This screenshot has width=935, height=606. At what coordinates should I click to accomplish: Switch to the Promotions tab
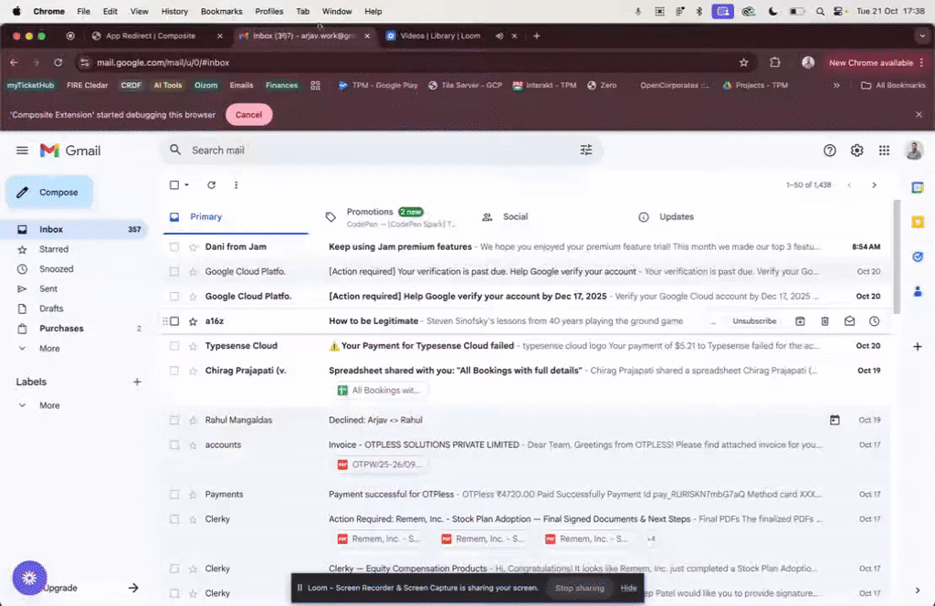(x=370, y=212)
